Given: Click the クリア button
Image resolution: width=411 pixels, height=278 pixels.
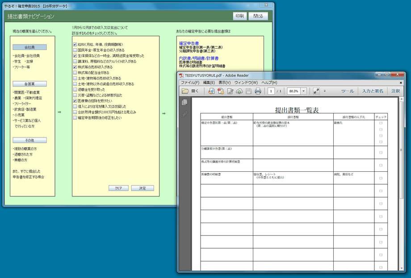Looking at the screenshot, I should click(x=118, y=188).
